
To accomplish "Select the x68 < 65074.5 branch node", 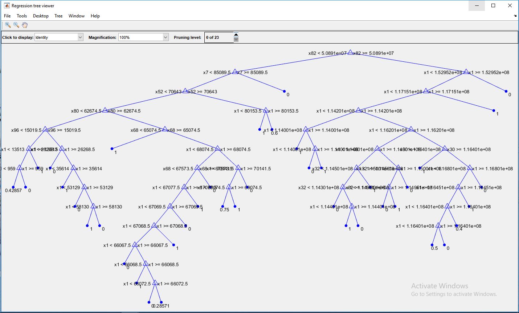I will pos(164,130).
